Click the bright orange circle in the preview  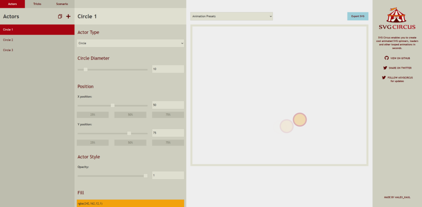click(x=300, y=120)
